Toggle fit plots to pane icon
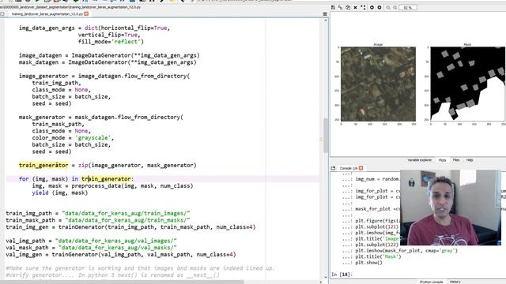 coord(364,7)
